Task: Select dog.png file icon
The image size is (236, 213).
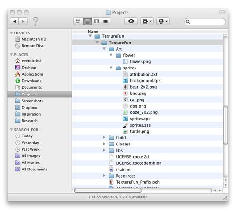Action: point(125,106)
